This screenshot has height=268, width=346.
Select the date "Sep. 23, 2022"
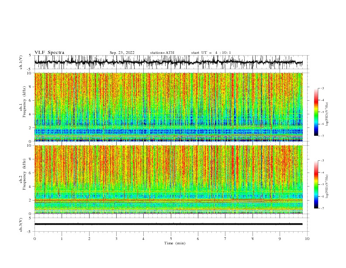point(122,53)
